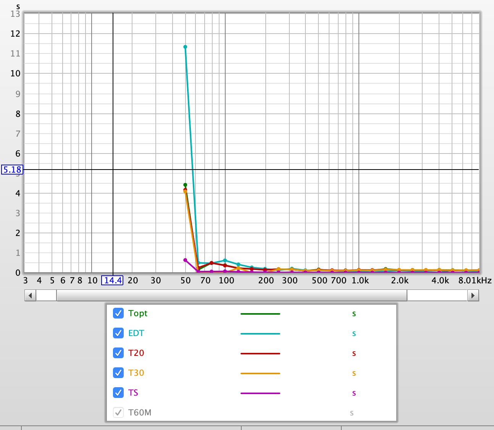
Task: Toggle the EDT trace checkbox
Action: click(118, 333)
